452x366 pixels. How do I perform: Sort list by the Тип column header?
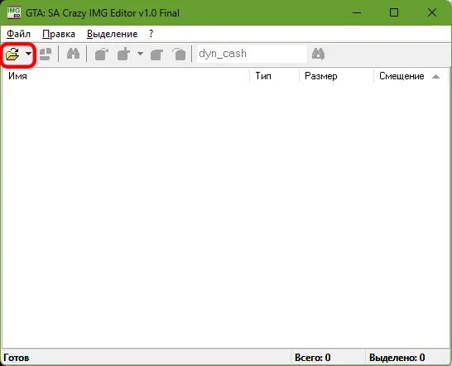(275, 76)
